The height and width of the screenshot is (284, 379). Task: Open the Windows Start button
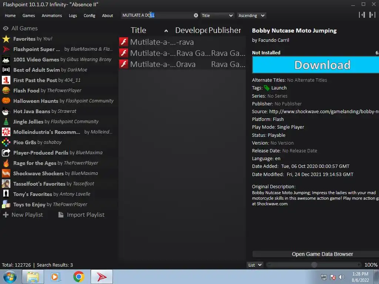[x=10, y=277]
